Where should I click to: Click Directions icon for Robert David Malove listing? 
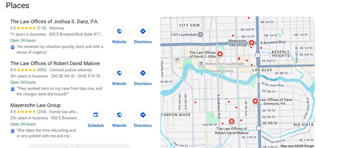[x=143, y=73]
